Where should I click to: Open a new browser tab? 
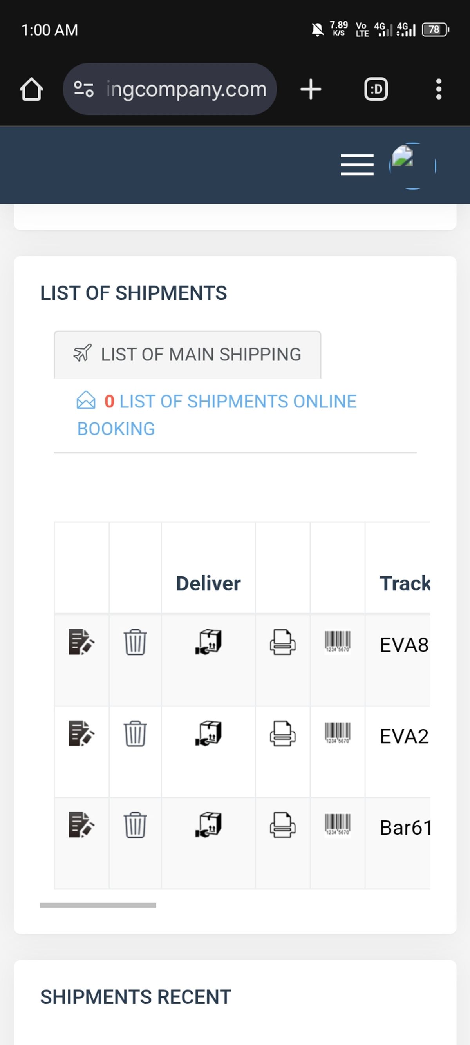(311, 89)
